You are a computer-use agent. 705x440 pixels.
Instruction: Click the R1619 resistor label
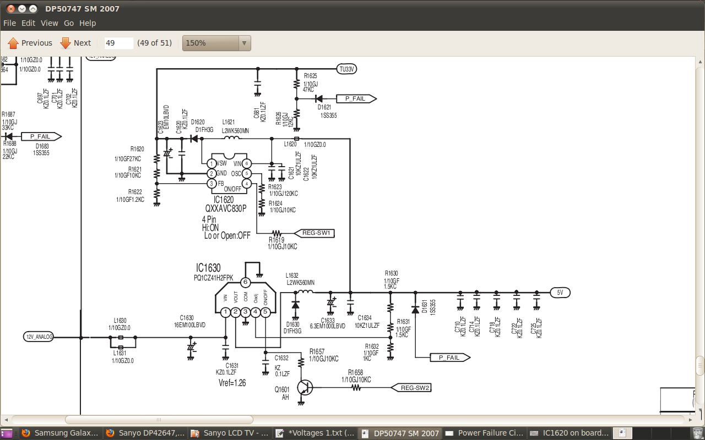click(x=276, y=240)
